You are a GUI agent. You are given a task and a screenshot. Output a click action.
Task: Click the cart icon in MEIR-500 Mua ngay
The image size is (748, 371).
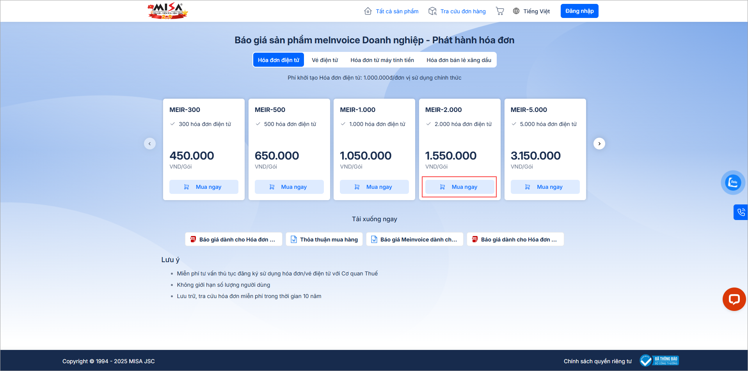[272, 187]
